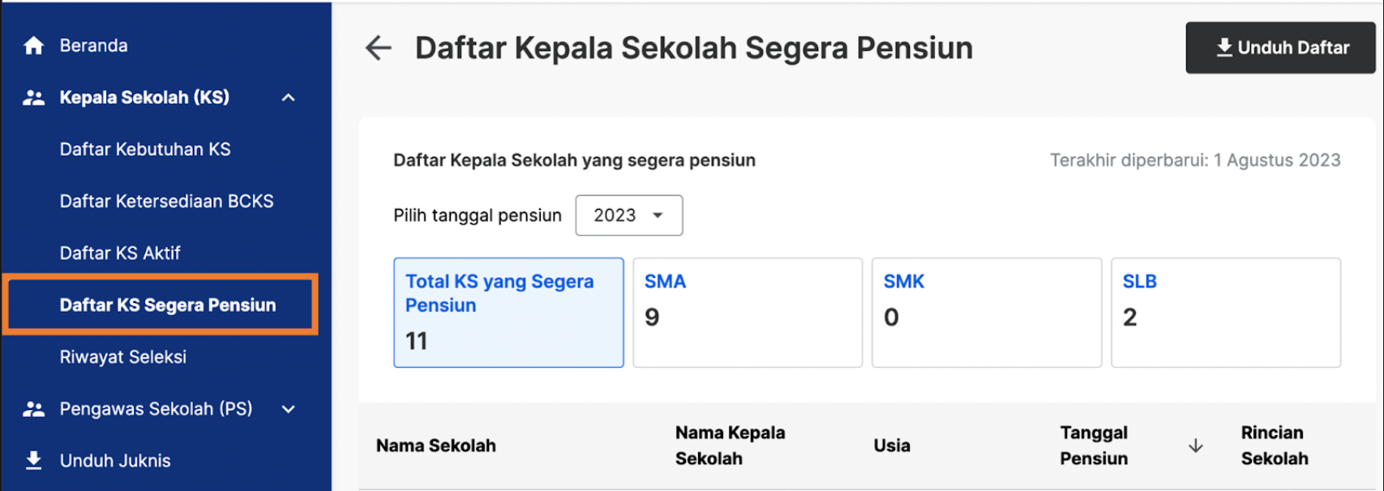Open the 2023 retirement year dropdown

point(629,216)
